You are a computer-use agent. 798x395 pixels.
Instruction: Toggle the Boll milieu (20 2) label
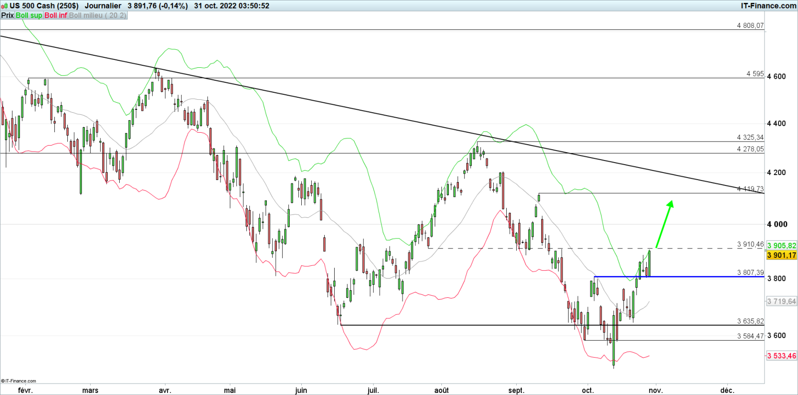pos(97,15)
